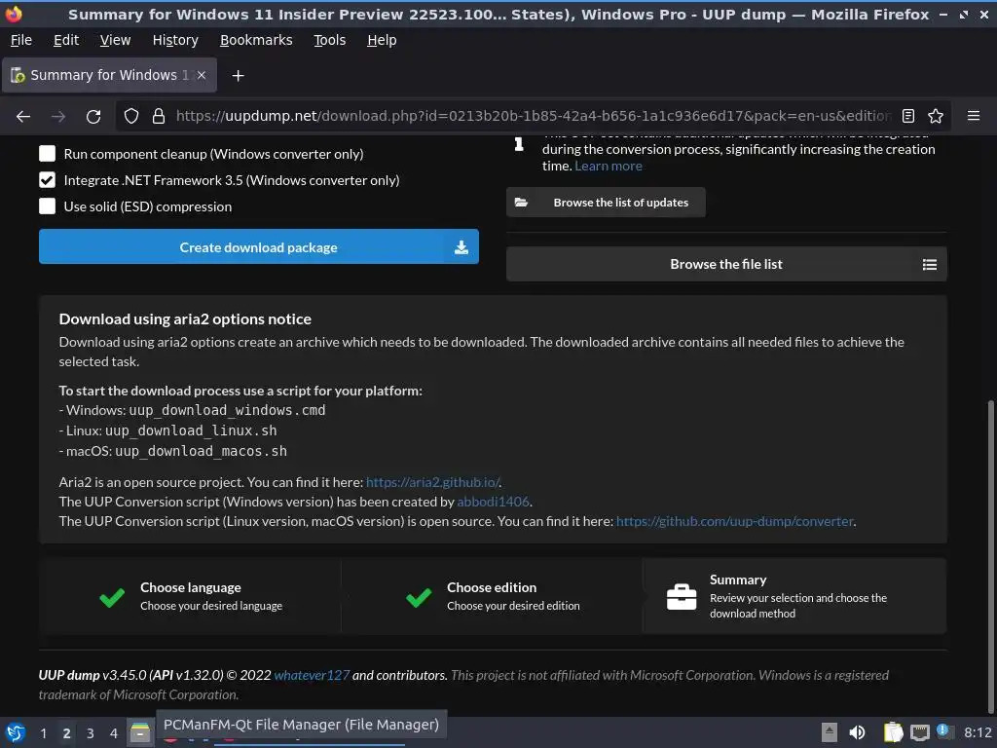This screenshot has height=748, width=997.
Task: Open volume control in tray
Action: (x=857, y=732)
